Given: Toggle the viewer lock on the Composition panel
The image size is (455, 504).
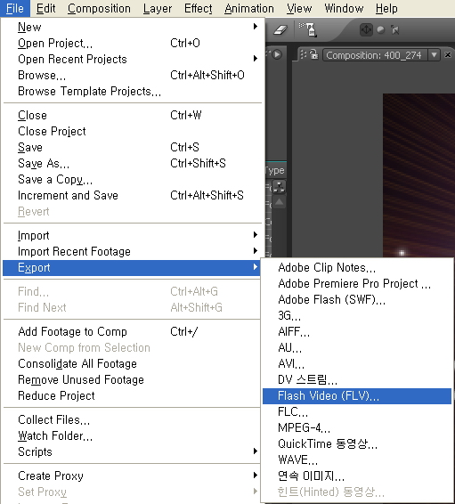Looking at the screenshot, I should pyautogui.click(x=314, y=54).
